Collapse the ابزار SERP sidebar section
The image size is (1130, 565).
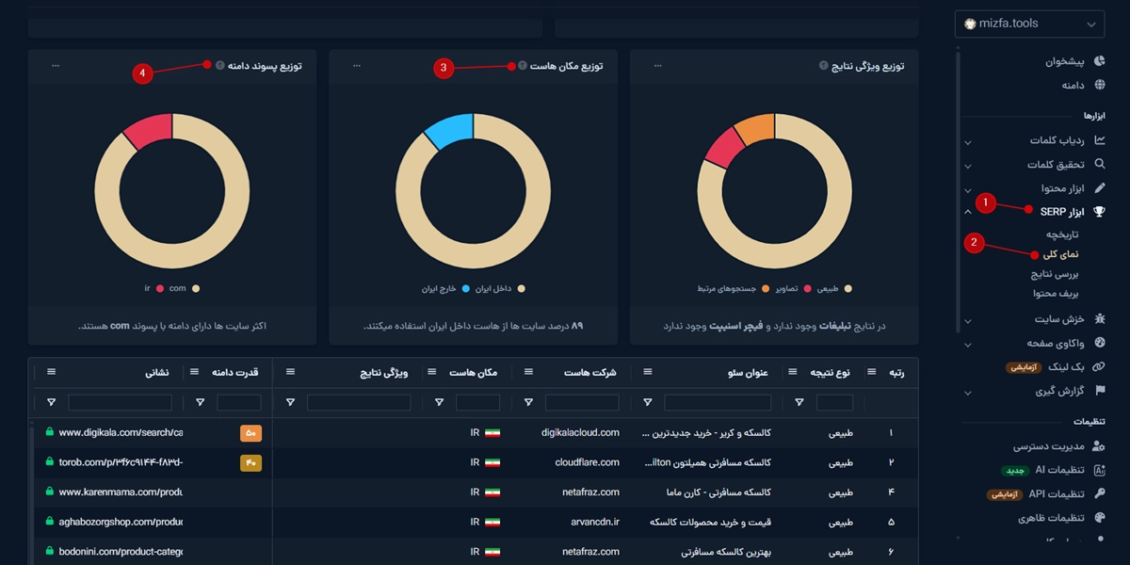(x=967, y=212)
